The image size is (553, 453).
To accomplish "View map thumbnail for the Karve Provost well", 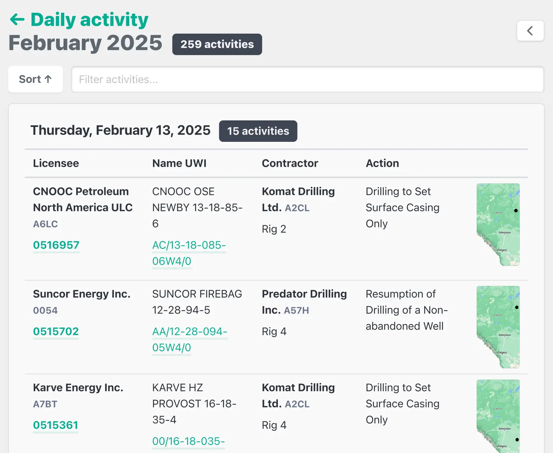I will coord(498,416).
